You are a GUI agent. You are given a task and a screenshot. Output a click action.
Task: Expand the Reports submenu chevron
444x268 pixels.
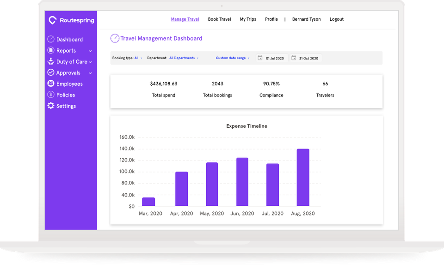[90, 51]
